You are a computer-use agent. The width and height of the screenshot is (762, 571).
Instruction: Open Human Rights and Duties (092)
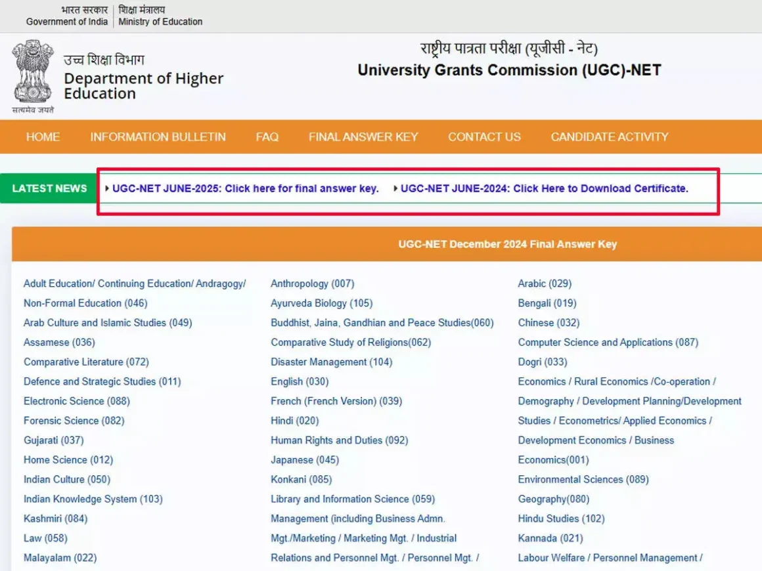click(x=340, y=440)
